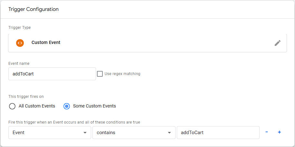Enable the Use regex matching checkbox
The height and width of the screenshot is (147, 295).
(x=100, y=74)
